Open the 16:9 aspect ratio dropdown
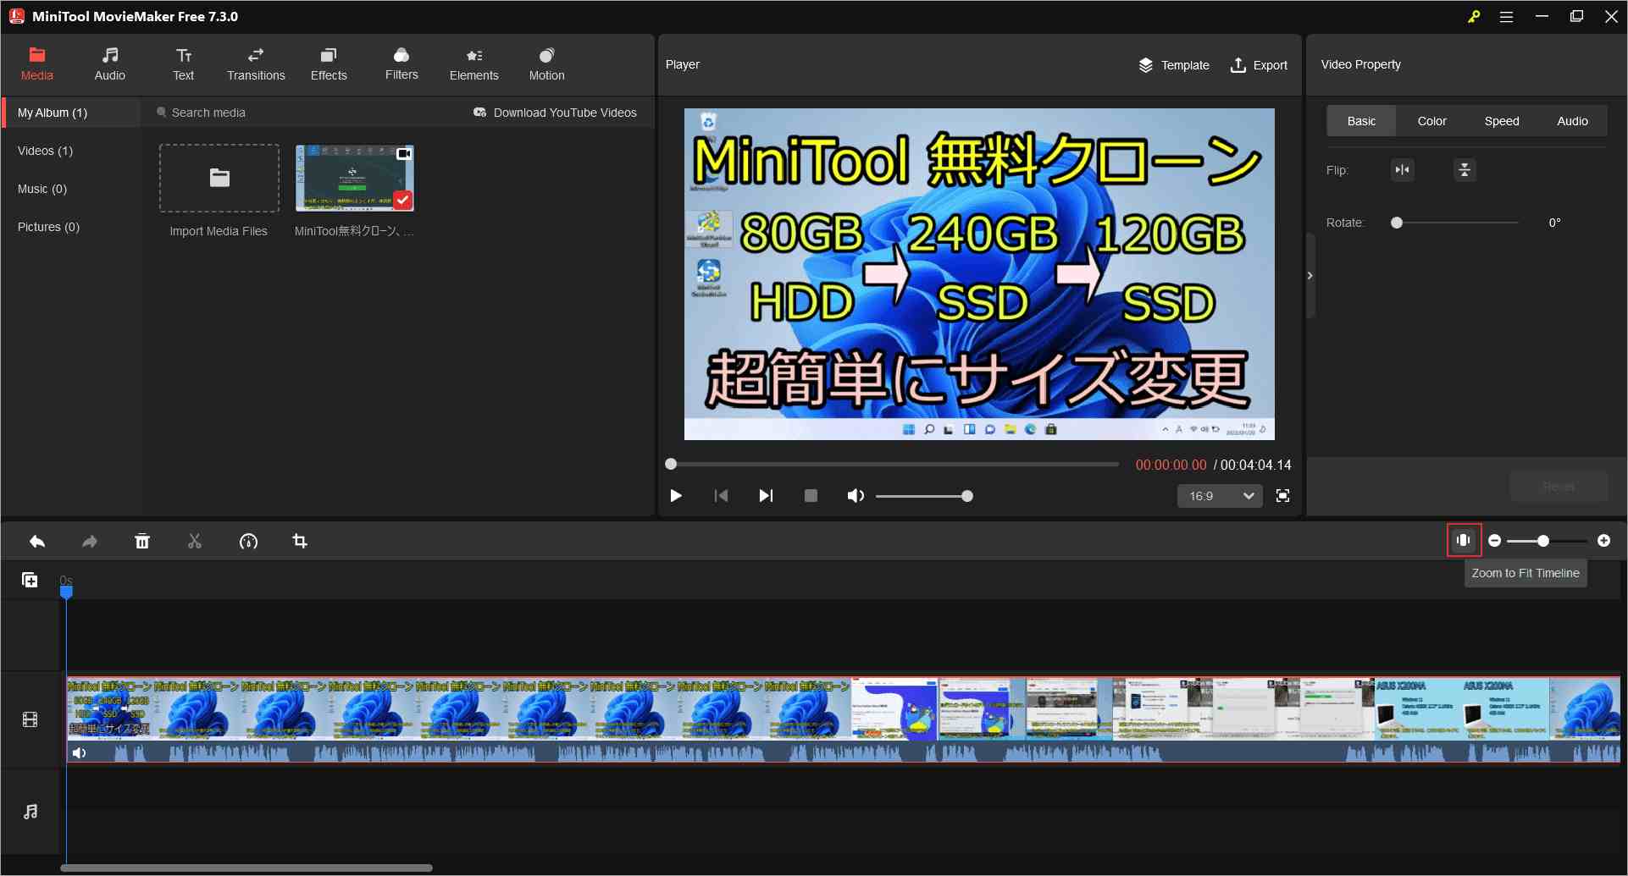1628x876 pixels. [x=1220, y=496]
